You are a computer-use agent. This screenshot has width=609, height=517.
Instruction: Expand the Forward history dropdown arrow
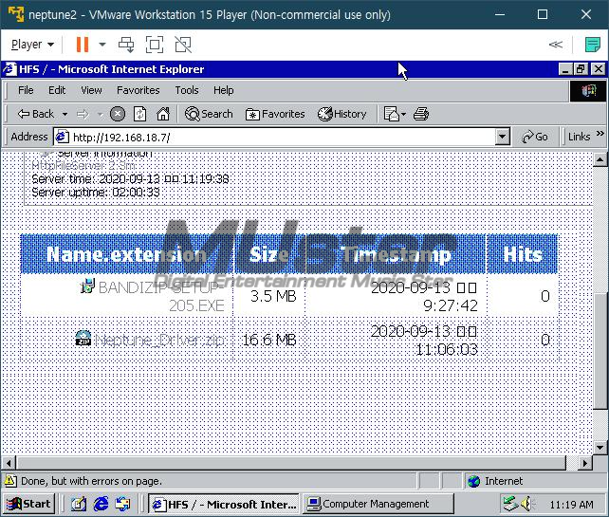[x=101, y=114]
